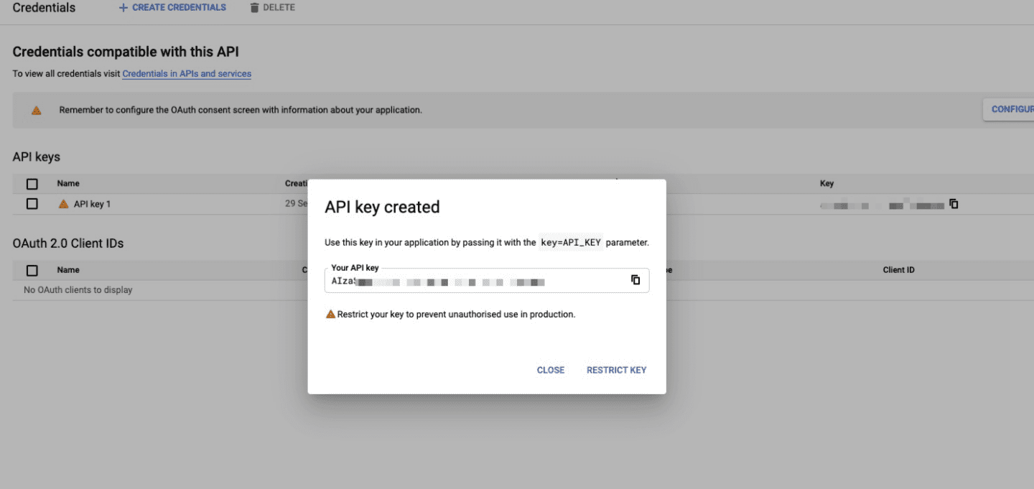Viewport: 1034px width, 489px height.
Task: Select all OAuth 2.0 clients header checkbox
Action: click(32, 270)
